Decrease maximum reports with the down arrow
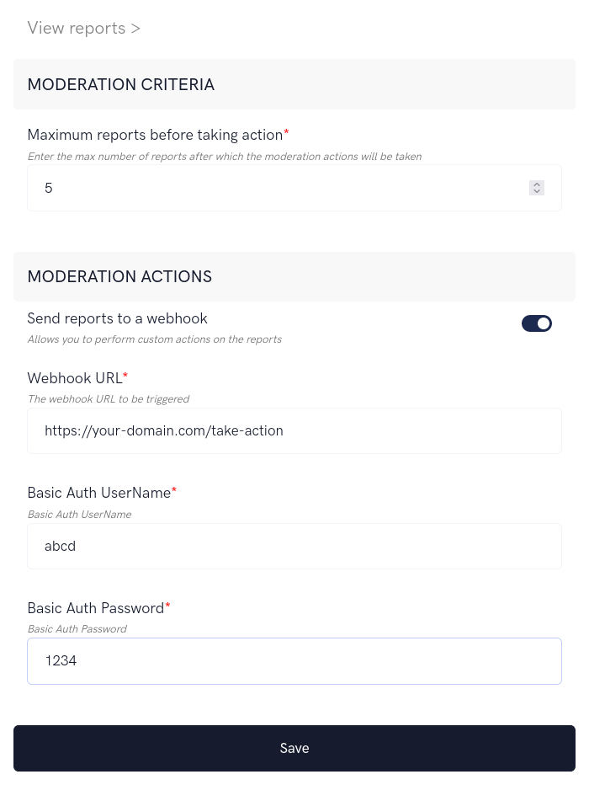This screenshot has width=589, height=785. [x=537, y=192]
